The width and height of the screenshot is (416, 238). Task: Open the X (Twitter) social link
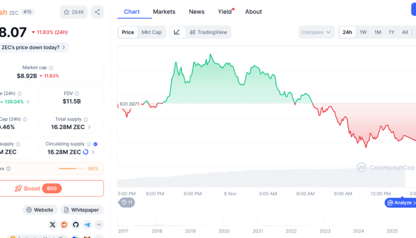[53, 224]
